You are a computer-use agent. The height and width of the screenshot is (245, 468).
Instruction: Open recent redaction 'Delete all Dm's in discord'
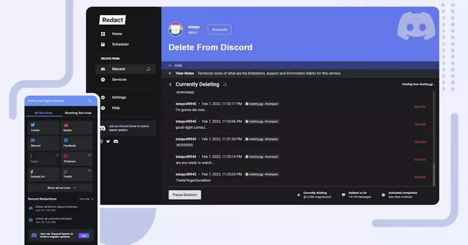tap(57, 208)
